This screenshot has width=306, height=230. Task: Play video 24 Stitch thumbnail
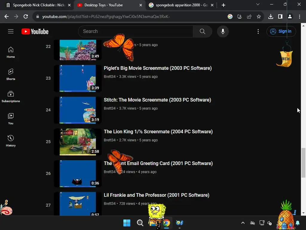pyautogui.click(x=78, y=110)
